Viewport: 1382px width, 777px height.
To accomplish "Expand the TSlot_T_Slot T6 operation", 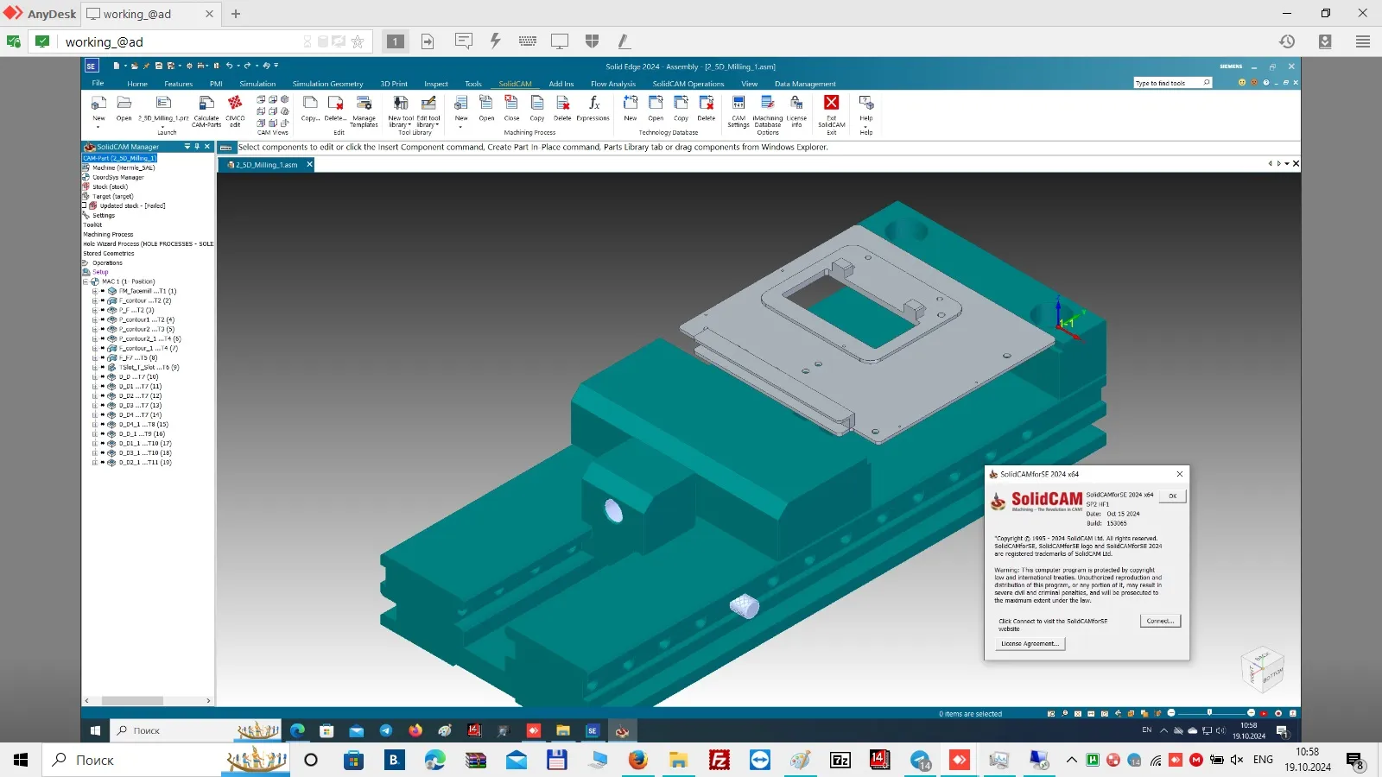I will 94,367.
